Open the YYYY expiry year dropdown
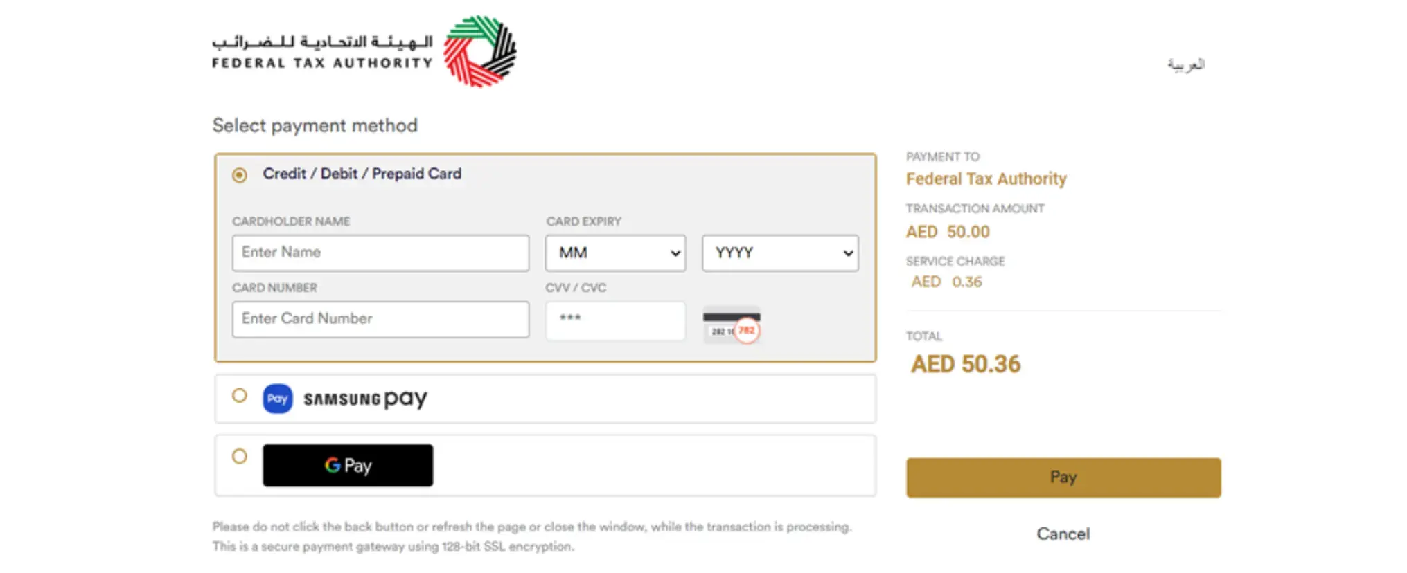Viewport: 1407px width, 573px height. click(x=779, y=253)
